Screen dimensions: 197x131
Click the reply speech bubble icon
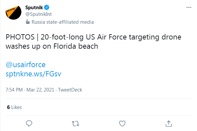pyautogui.click(x=29, y=123)
